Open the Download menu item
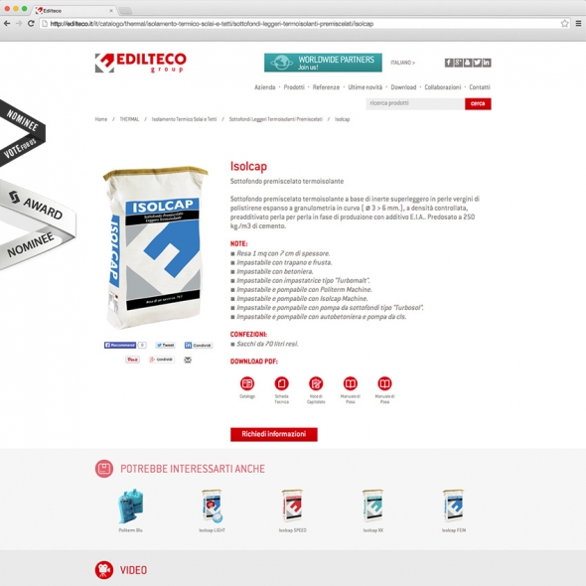Image resolution: width=586 pixels, height=586 pixels. (x=403, y=87)
